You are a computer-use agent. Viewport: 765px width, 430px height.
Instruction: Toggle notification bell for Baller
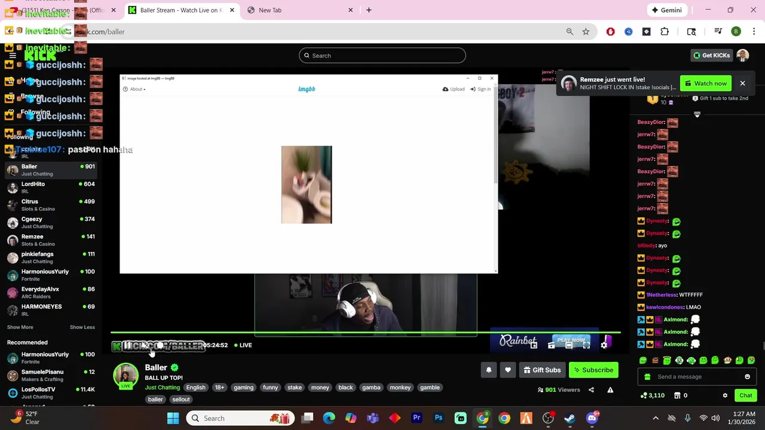[488, 370]
